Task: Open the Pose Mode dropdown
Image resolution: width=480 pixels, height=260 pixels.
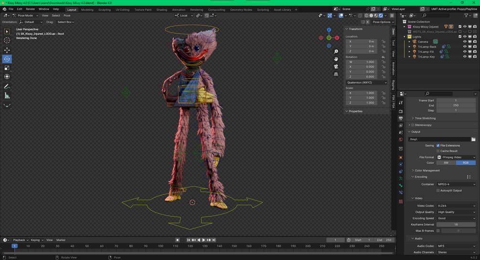Action: [x=25, y=15]
